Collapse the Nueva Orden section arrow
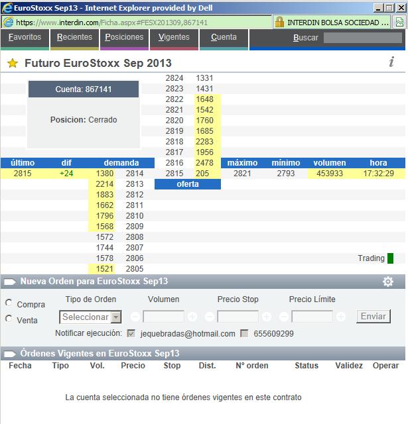The height and width of the screenshot is (424, 408). [x=10, y=282]
